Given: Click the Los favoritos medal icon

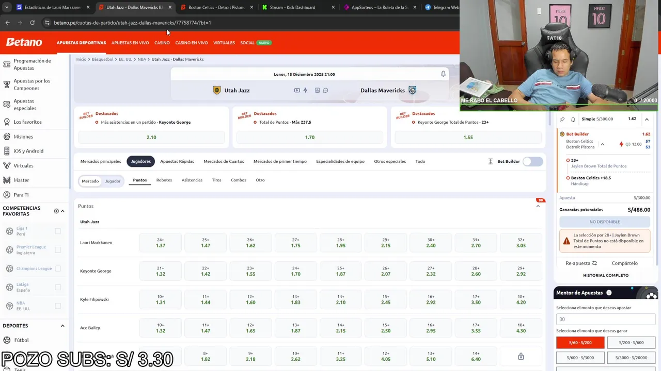Looking at the screenshot, I should click(x=7, y=122).
